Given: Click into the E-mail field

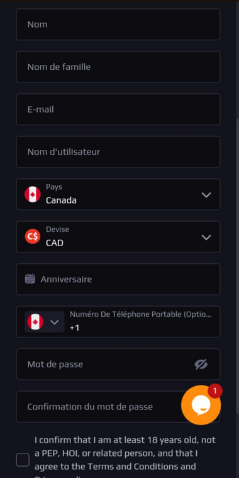Looking at the screenshot, I should pos(118,110).
